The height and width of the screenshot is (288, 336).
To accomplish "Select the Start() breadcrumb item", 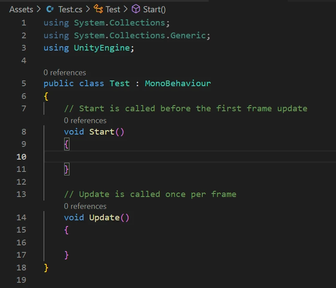I will coord(154,9).
